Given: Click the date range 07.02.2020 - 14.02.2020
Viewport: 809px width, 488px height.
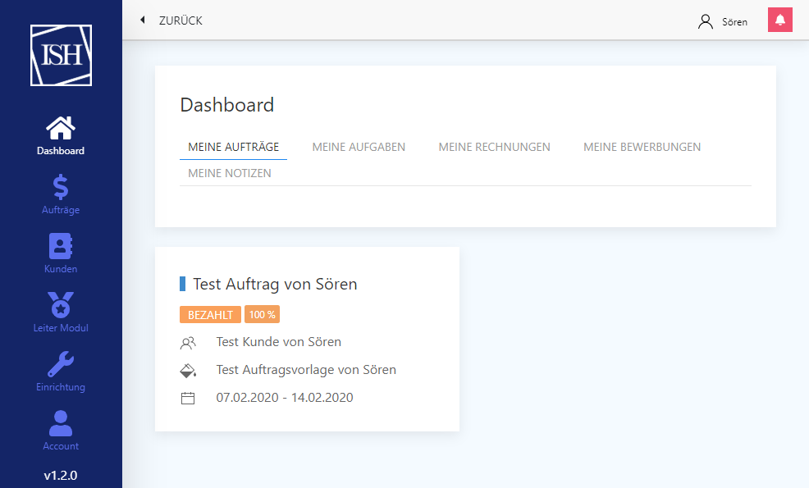Looking at the screenshot, I should pos(284,398).
